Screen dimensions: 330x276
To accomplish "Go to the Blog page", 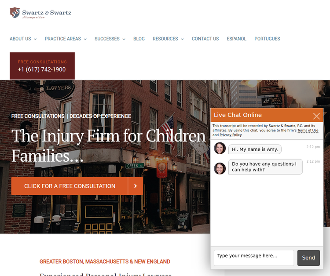I will pyautogui.click(x=139, y=39).
